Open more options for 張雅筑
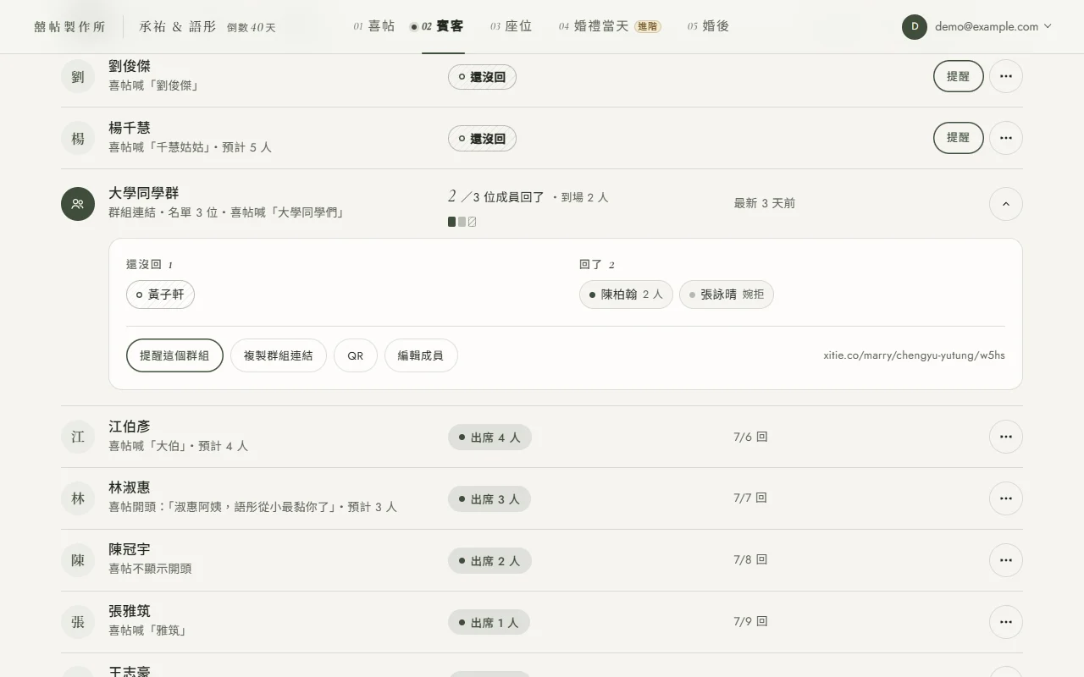Image resolution: width=1084 pixels, height=677 pixels. [1005, 622]
